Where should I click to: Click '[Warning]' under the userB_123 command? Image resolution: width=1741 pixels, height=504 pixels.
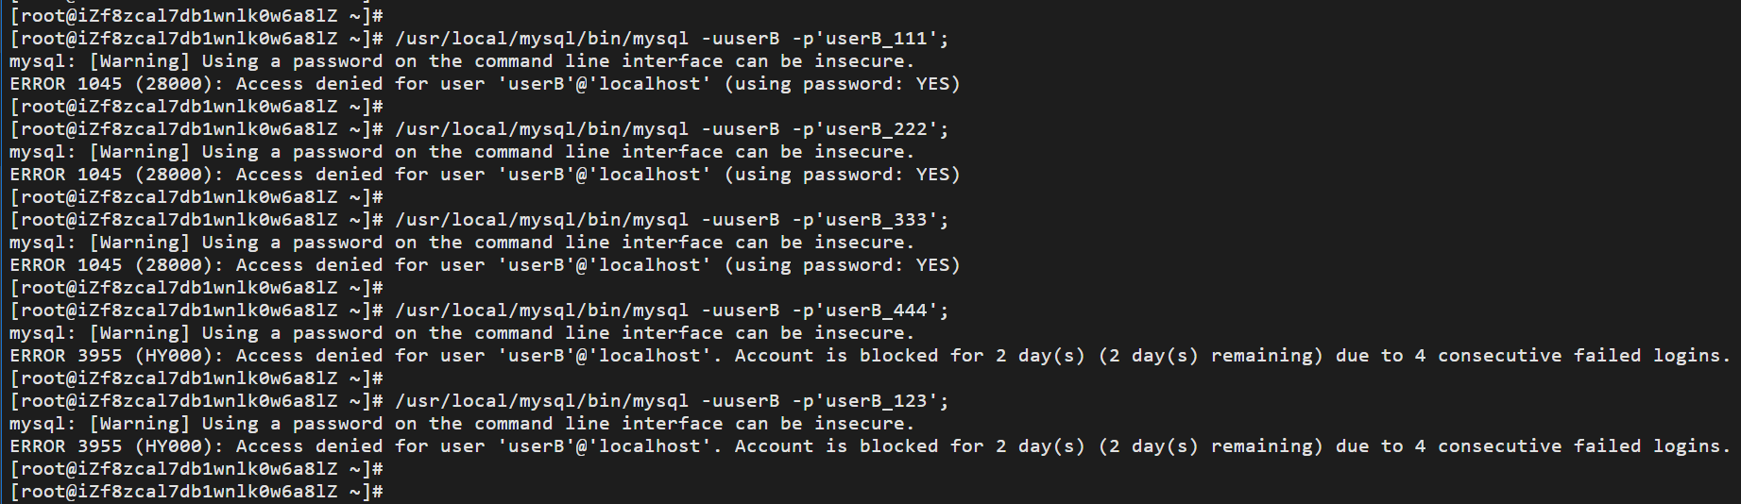point(140,424)
